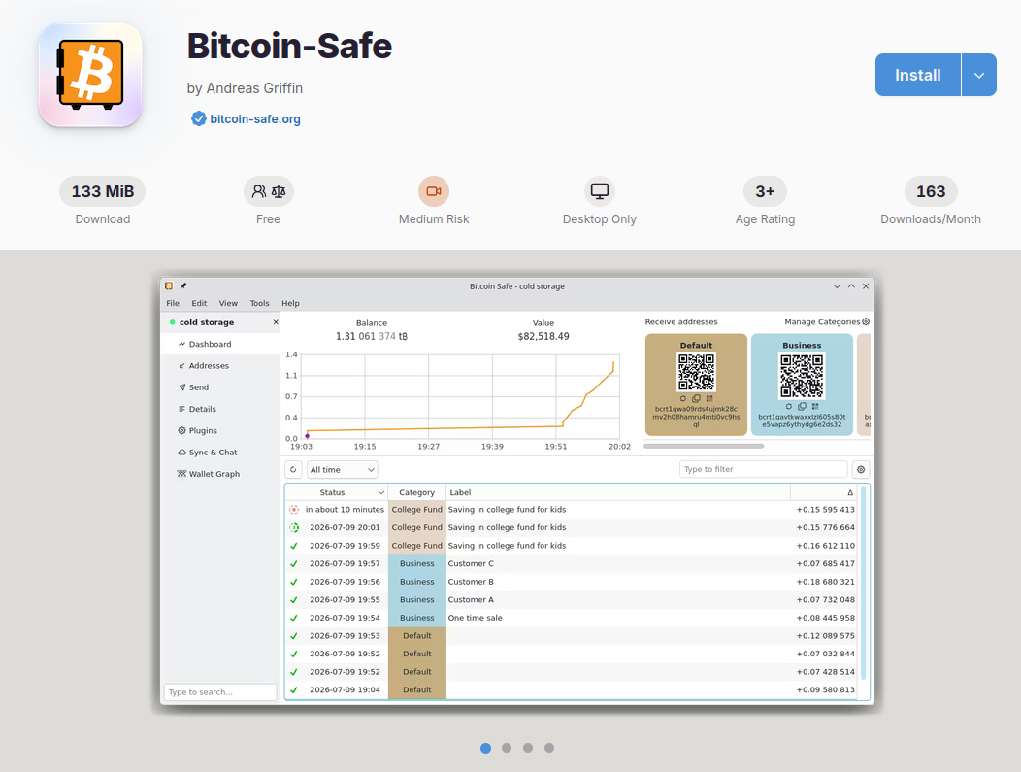Click the Free license icon
This screenshot has width=1021, height=772.
(268, 191)
